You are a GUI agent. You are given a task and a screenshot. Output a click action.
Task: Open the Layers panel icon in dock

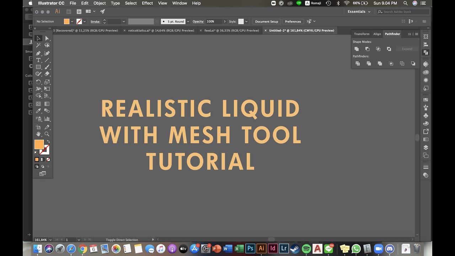coord(426,148)
